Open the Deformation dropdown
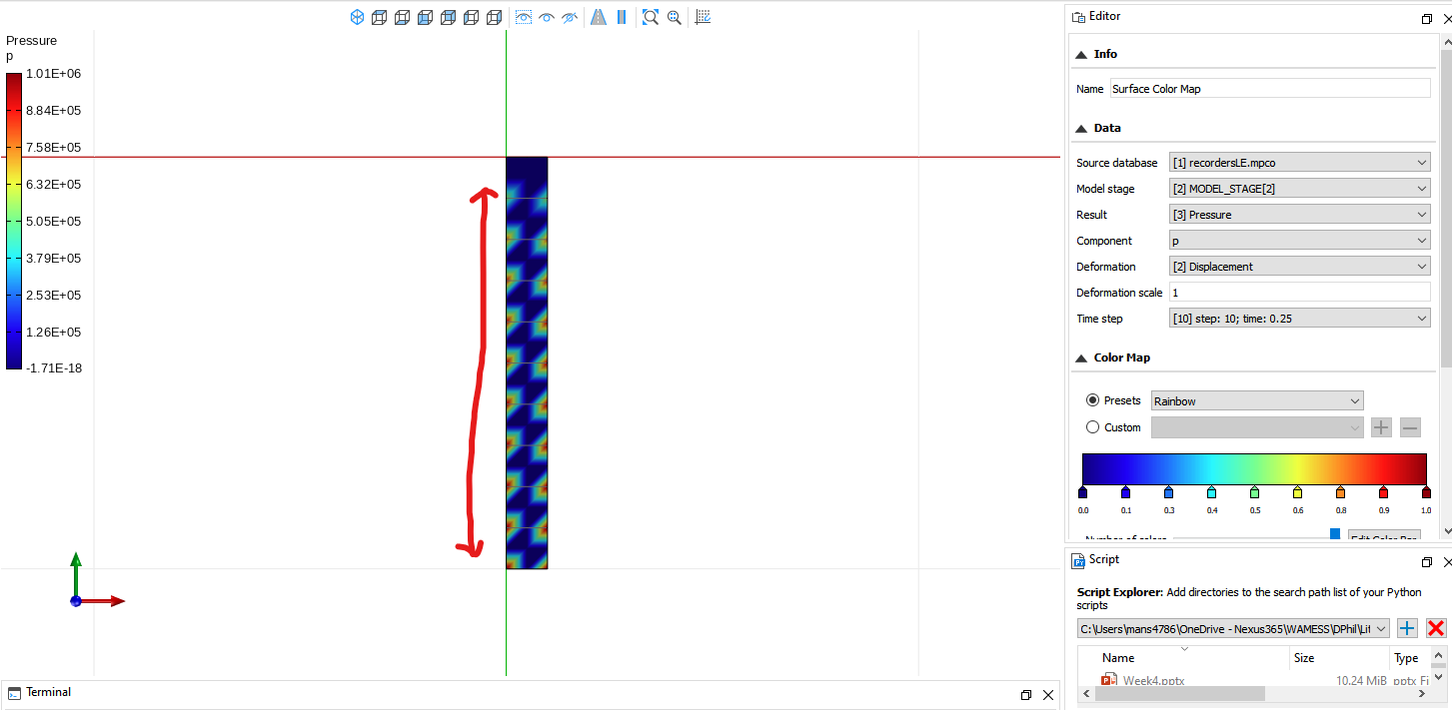Screen dimensions: 1452x710 (x=1300, y=267)
